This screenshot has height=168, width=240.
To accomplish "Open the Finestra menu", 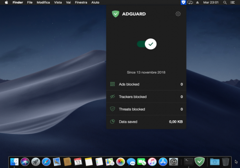I will click(81, 2).
